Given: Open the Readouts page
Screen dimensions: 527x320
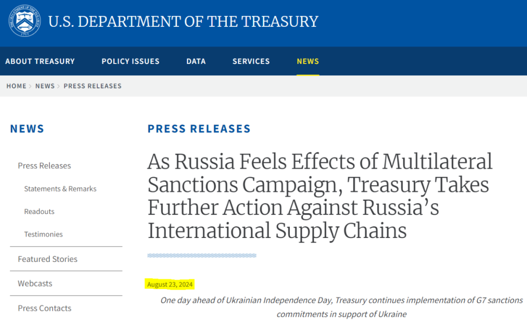Looking at the screenshot, I should pos(39,212).
